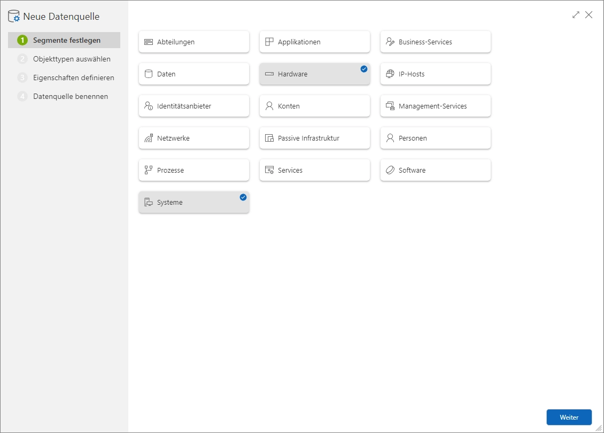Uncheck the Systeme selection checkmark
The width and height of the screenshot is (604, 433).
(x=243, y=197)
